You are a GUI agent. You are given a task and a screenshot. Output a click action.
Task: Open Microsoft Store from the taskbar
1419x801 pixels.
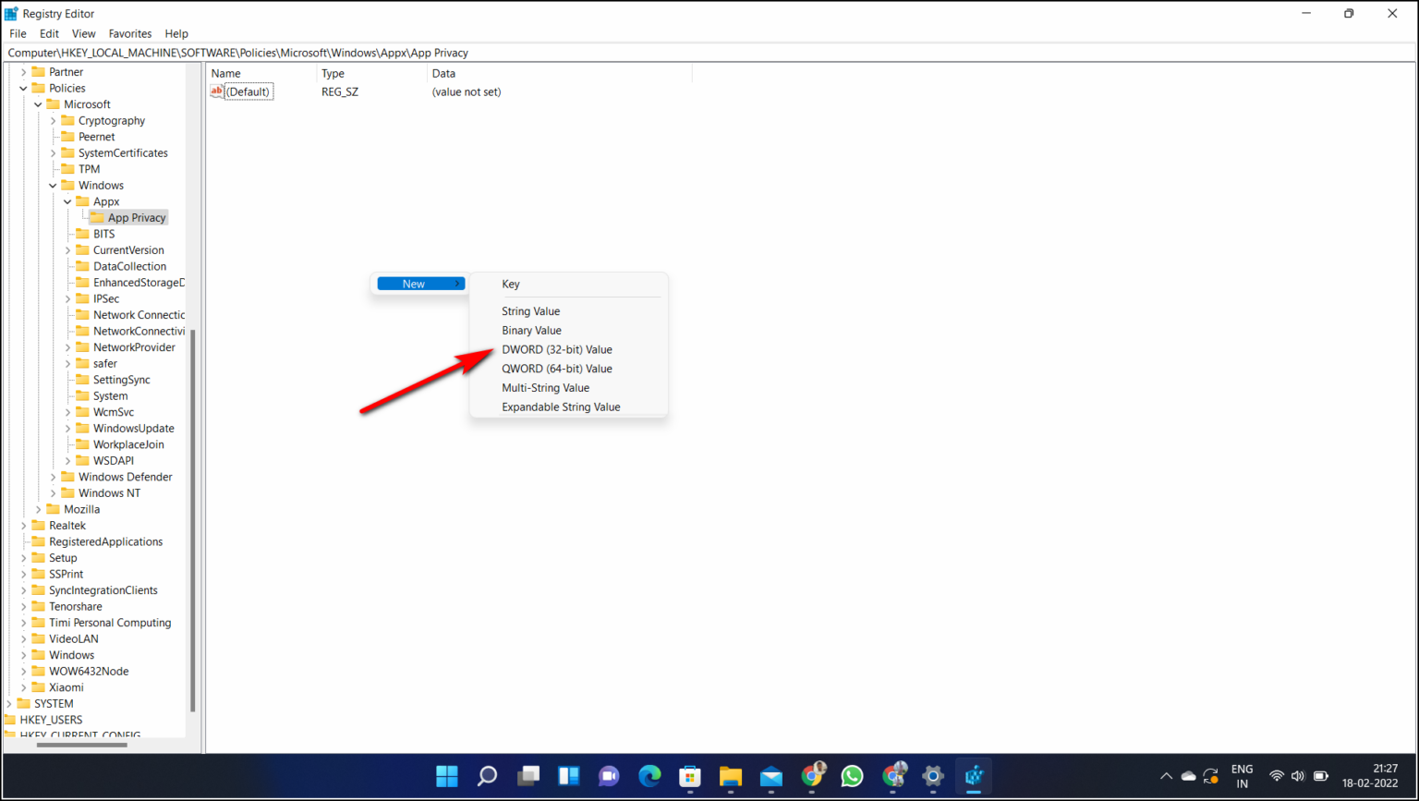tap(690, 777)
